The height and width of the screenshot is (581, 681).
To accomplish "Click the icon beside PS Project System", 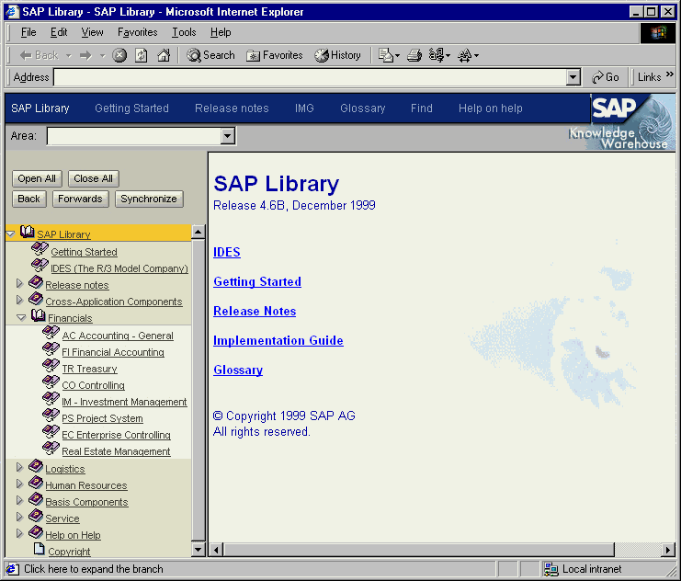I will tap(51, 416).
